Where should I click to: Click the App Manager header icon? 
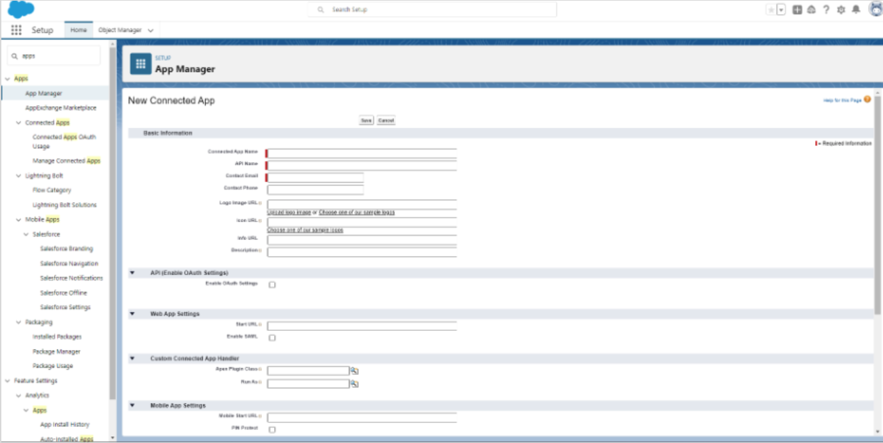point(140,63)
